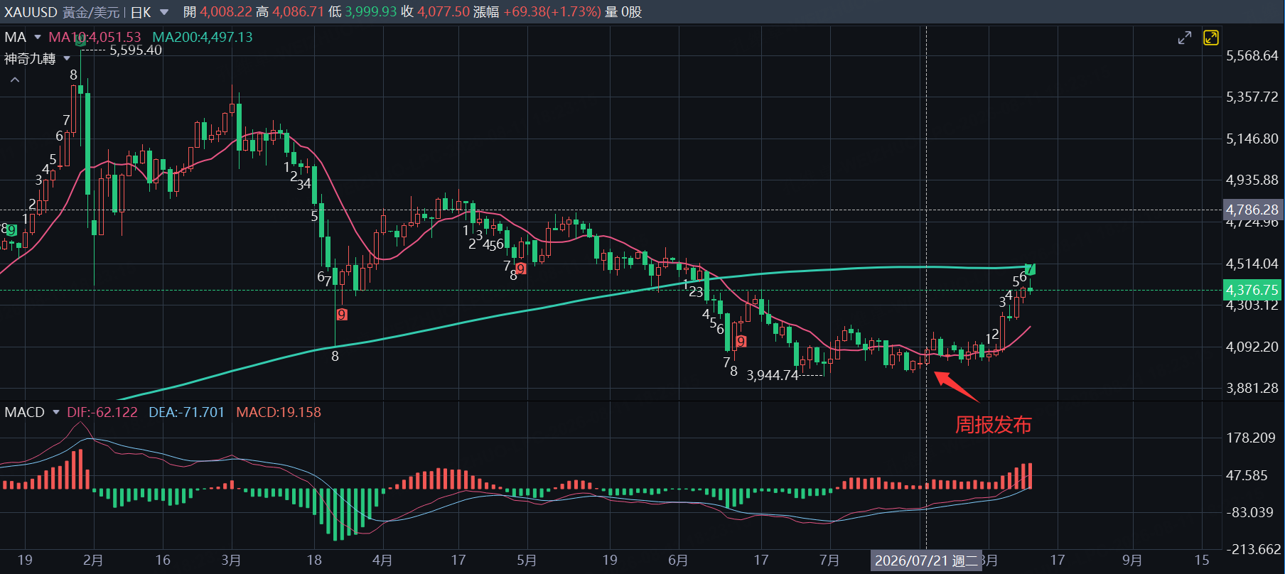Image resolution: width=1285 pixels, height=574 pixels.
Task: Click the red 9 marker below 3月 low
Action: coord(342,314)
